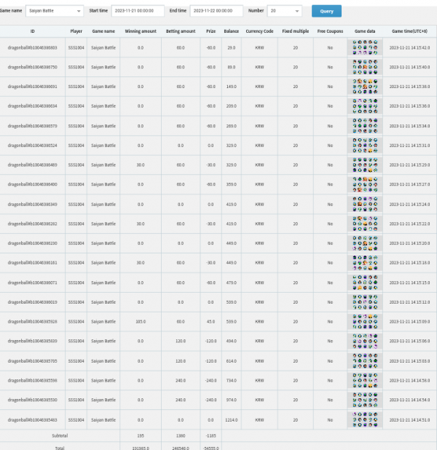The height and width of the screenshot is (450, 437).
Task: Click the End time date field
Action: [x=216, y=11]
